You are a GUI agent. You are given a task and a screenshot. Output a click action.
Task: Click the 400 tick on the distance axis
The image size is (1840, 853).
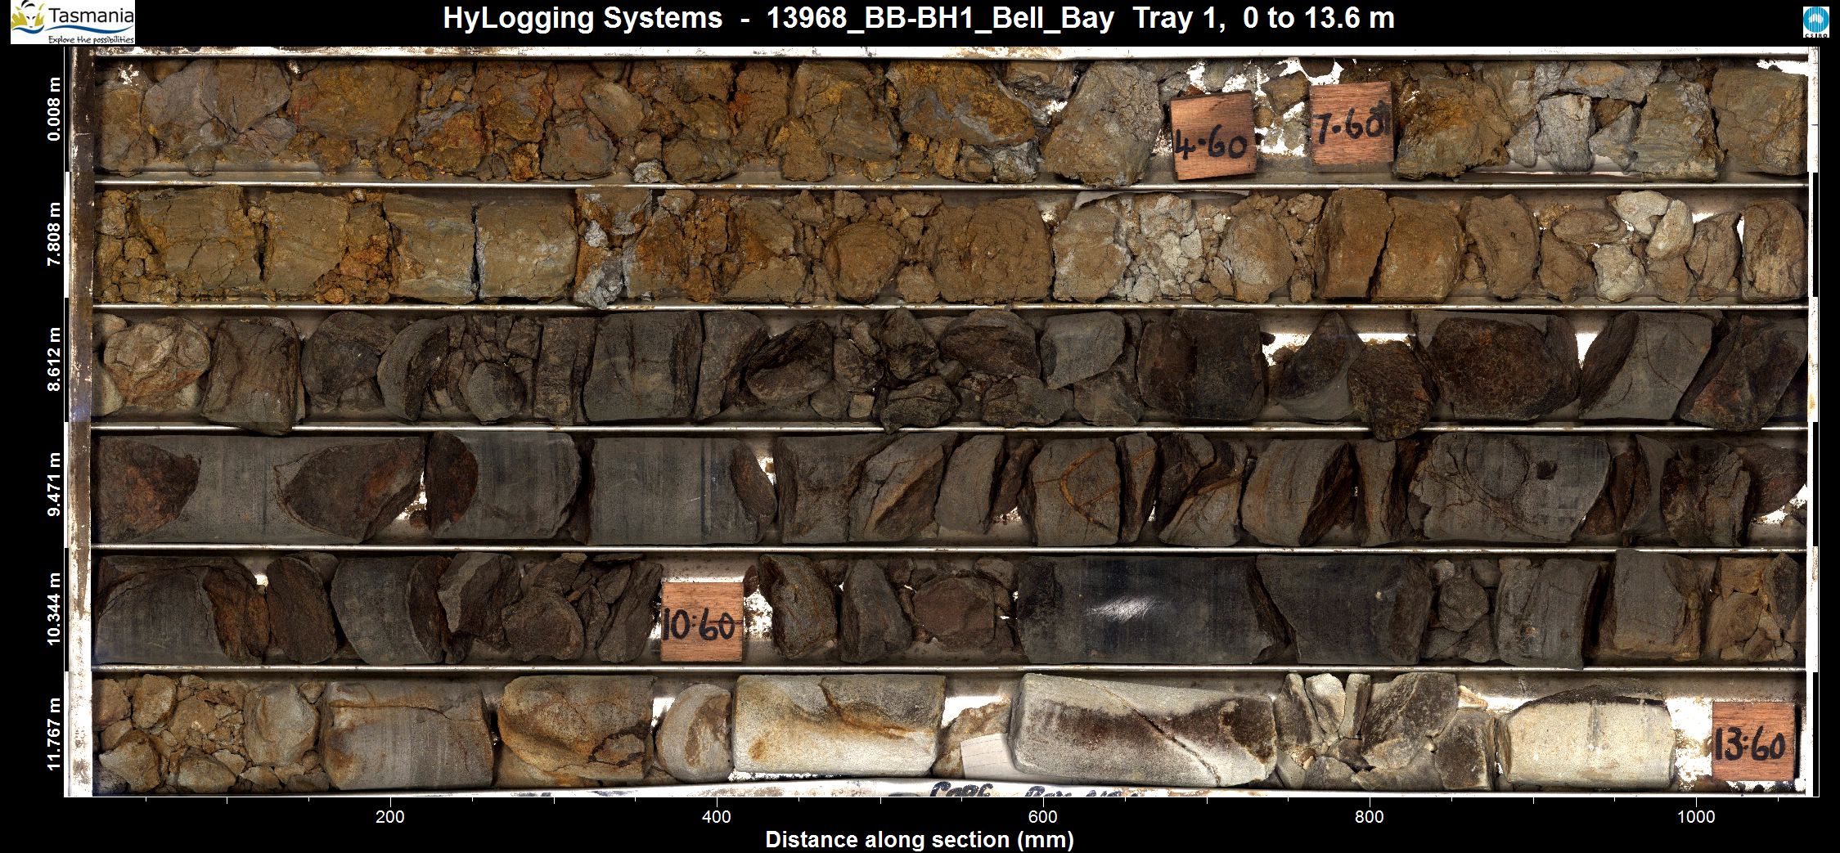click(x=717, y=816)
